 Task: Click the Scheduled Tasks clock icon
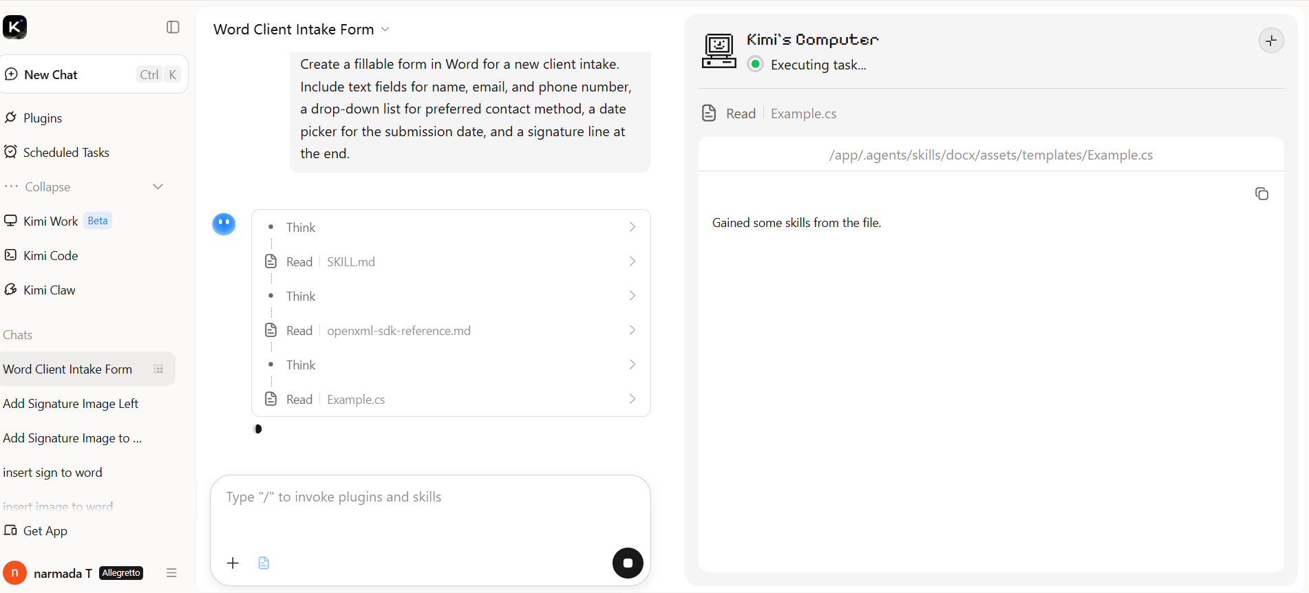pyautogui.click(x=10, y=152)
